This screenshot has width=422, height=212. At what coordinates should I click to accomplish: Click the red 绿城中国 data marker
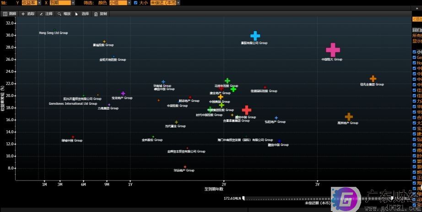click(73, 137)
